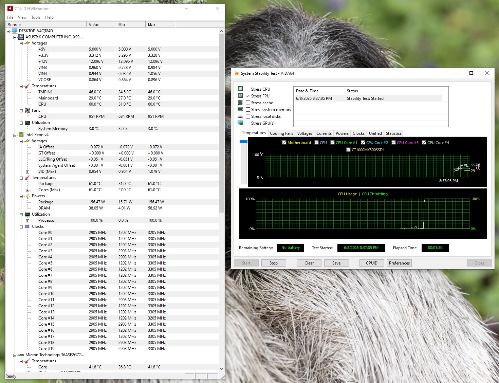This screenshot has height=383, width=499.
Task: Expand the Processor utilization row
Action: [28, 221]
